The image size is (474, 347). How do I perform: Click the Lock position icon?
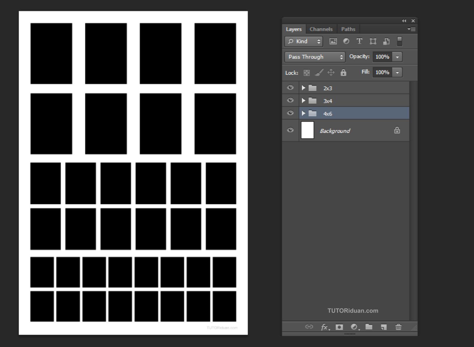point(331,73)
